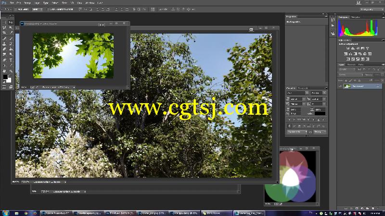
Task: Select the Eyedropper tool
Action: tap(11, 33)
